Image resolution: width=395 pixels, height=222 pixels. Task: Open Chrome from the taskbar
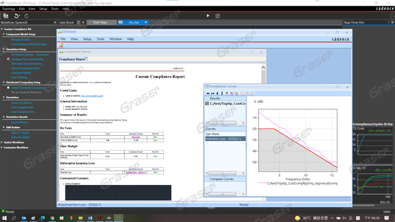pos(52,218)
